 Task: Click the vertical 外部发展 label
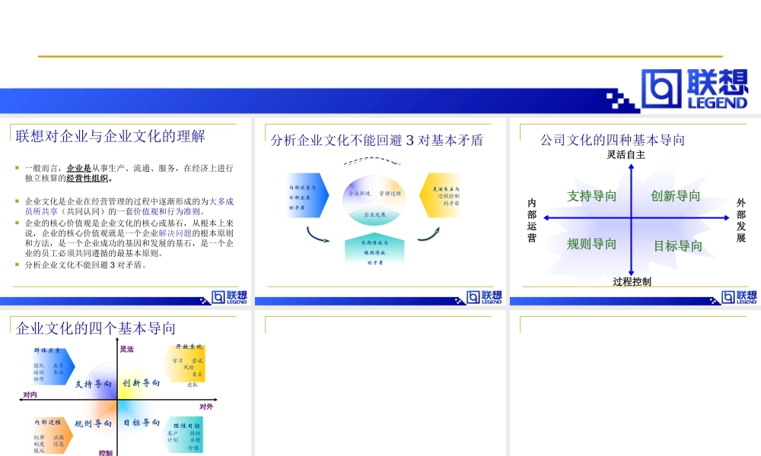pyautogui.click(x=740, y=220)
